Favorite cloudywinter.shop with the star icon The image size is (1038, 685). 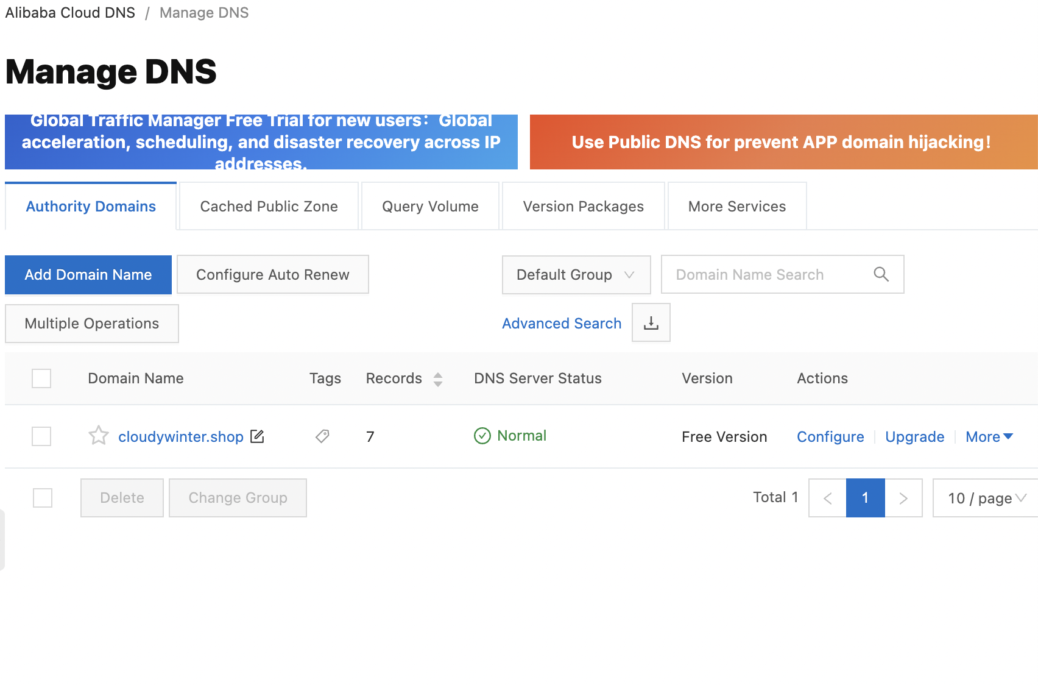99,436
